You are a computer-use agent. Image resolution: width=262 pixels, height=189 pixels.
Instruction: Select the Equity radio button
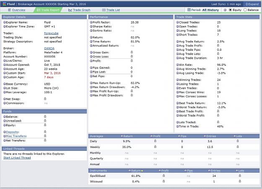[230, 10]
